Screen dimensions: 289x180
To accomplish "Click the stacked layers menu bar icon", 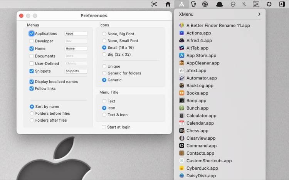I will tap(233, 4).
